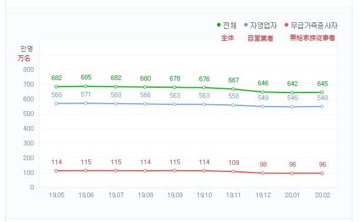Viewport: 360px width, 222px height.
Task: Toggle the blue 자영업자 legend series
Action: point(261,25)
